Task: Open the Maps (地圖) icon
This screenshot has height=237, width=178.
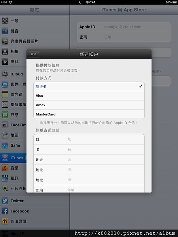Action: [5, 135]
